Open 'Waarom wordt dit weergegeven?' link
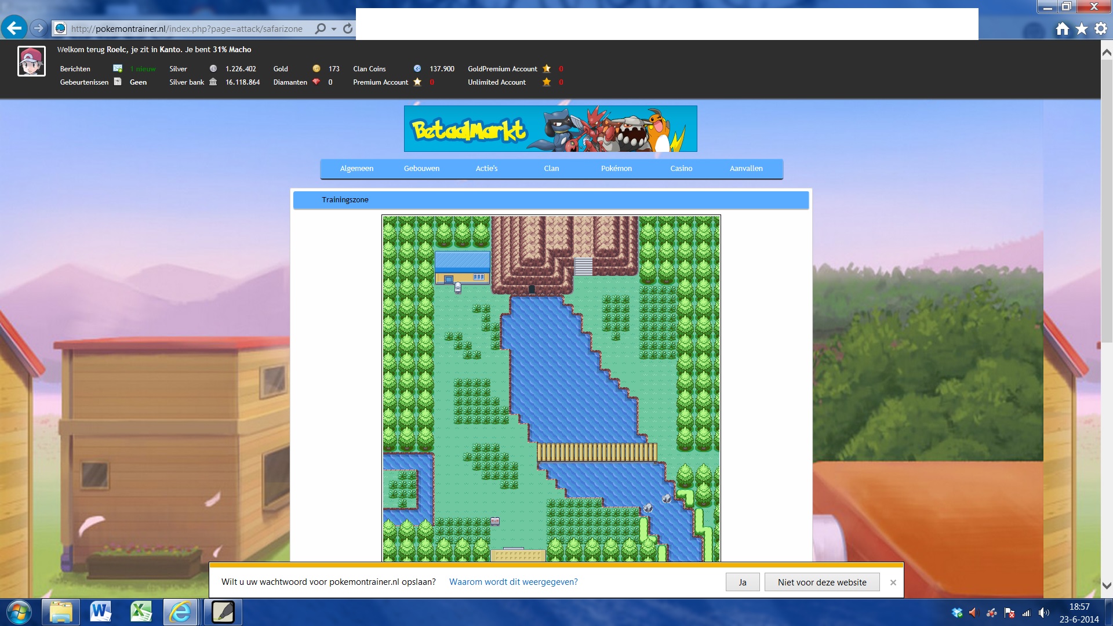 [513, 582]
